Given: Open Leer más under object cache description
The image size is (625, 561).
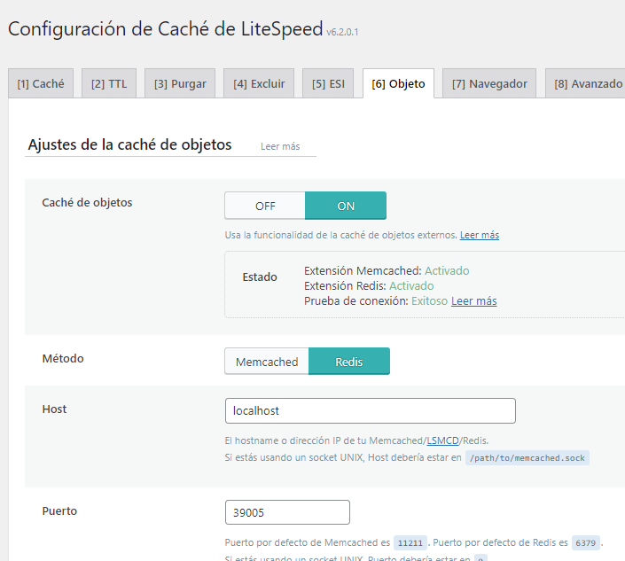Looking at the screenshot, I should tap(479, 236).
